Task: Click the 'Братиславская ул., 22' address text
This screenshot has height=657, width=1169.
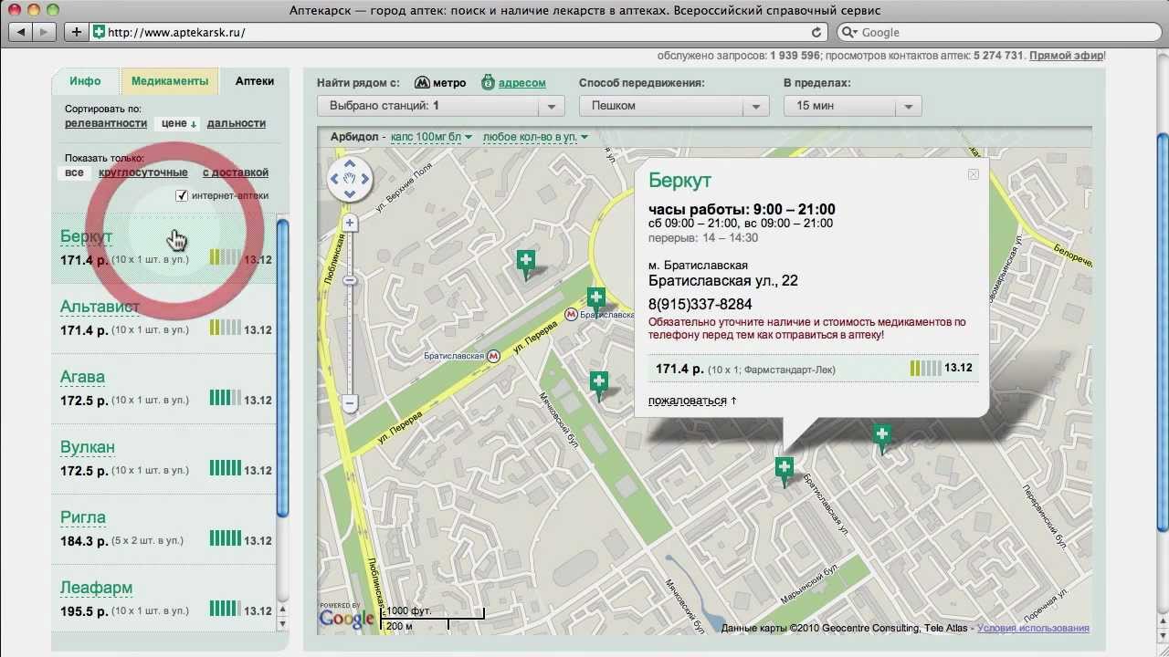Action: (723, 281)
